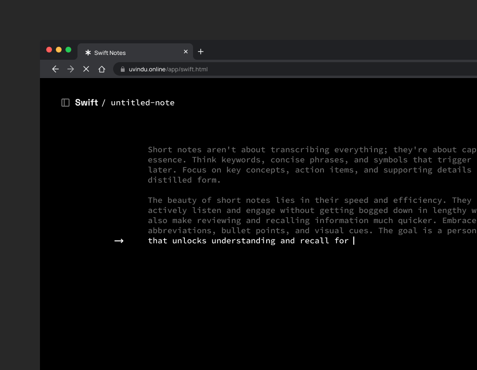Open the browser home page icon

coord(102,69)
